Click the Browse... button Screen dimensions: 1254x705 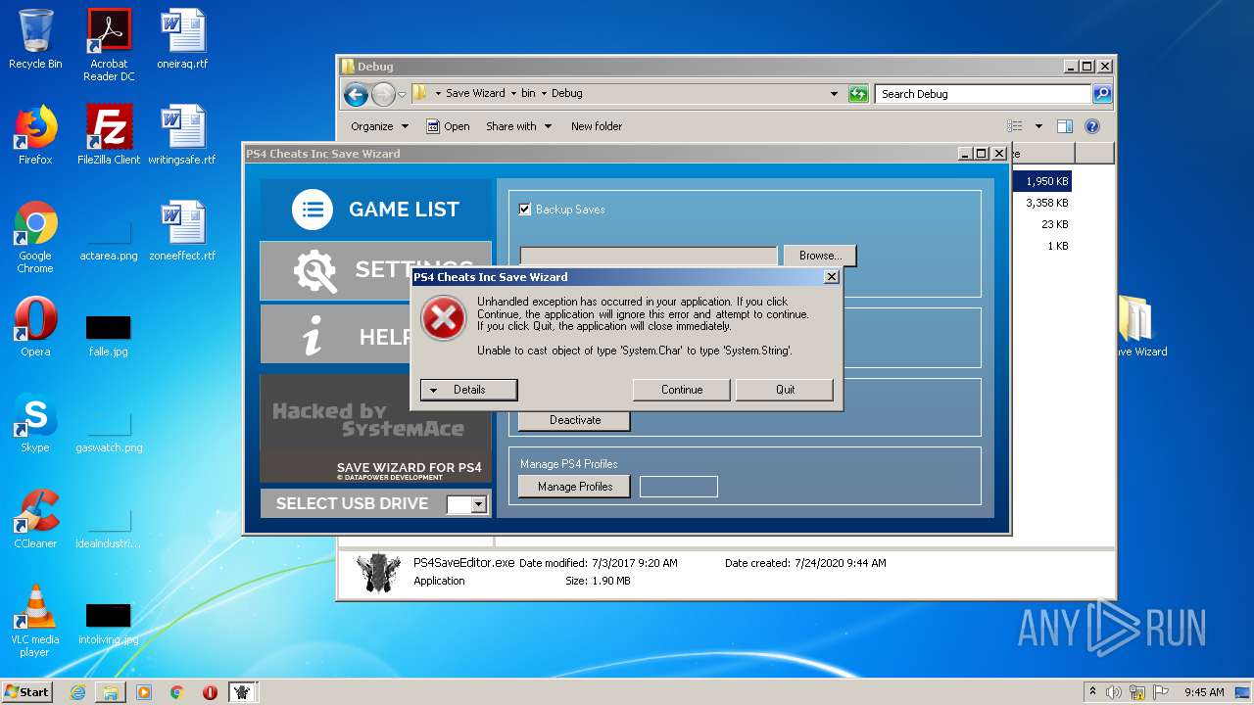[820, 256]
